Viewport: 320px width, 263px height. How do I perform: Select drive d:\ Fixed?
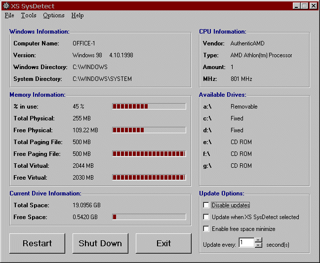click(223, 130)
